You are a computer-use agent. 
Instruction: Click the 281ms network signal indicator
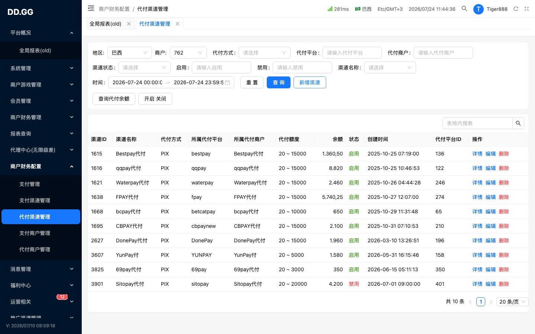(x=338, y=9)
